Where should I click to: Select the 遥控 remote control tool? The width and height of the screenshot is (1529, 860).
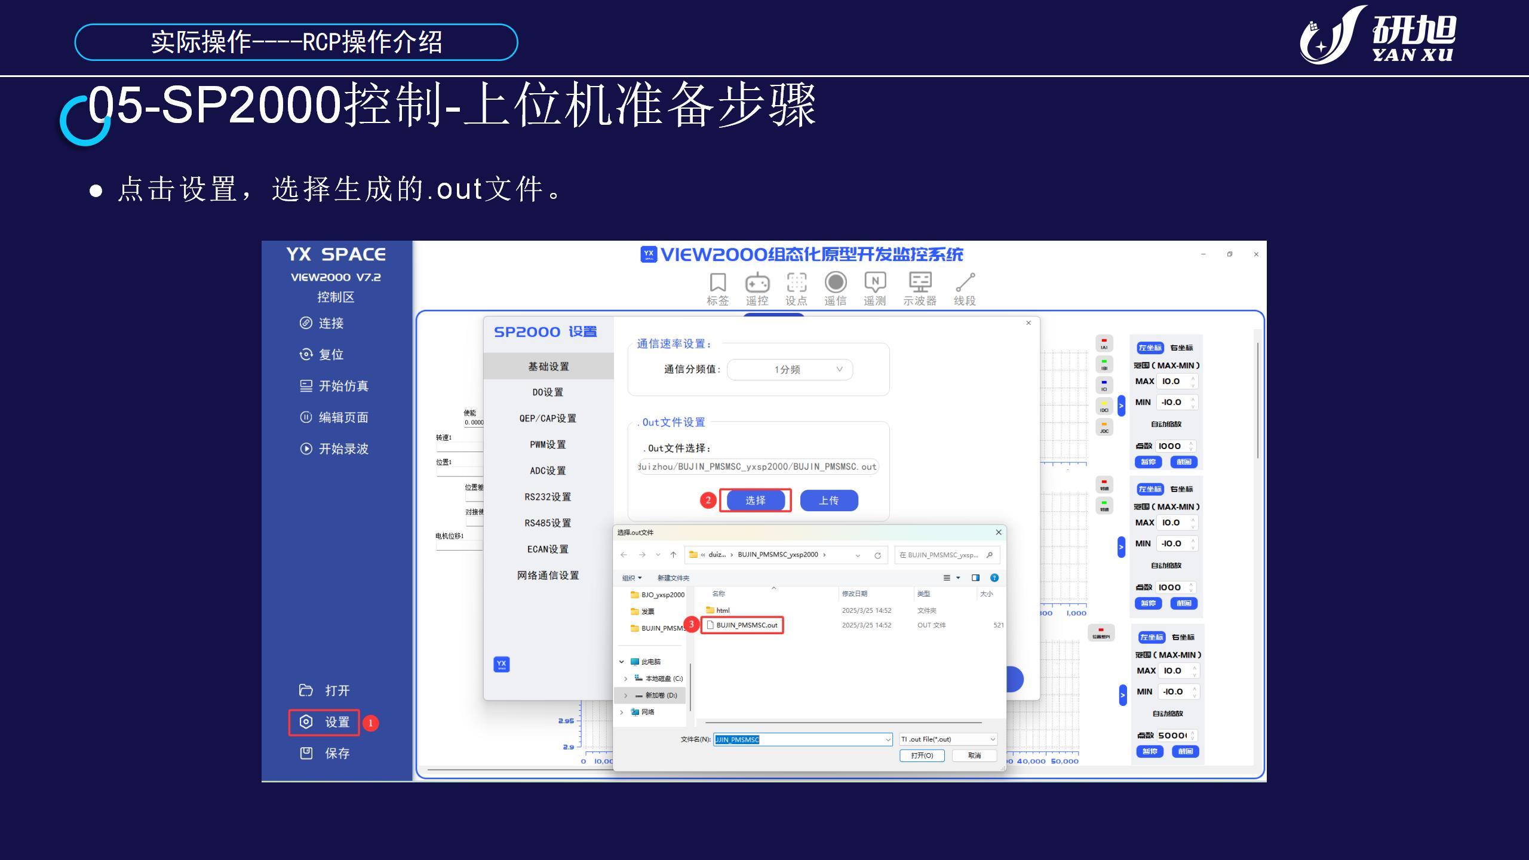(x=757, y=290)
